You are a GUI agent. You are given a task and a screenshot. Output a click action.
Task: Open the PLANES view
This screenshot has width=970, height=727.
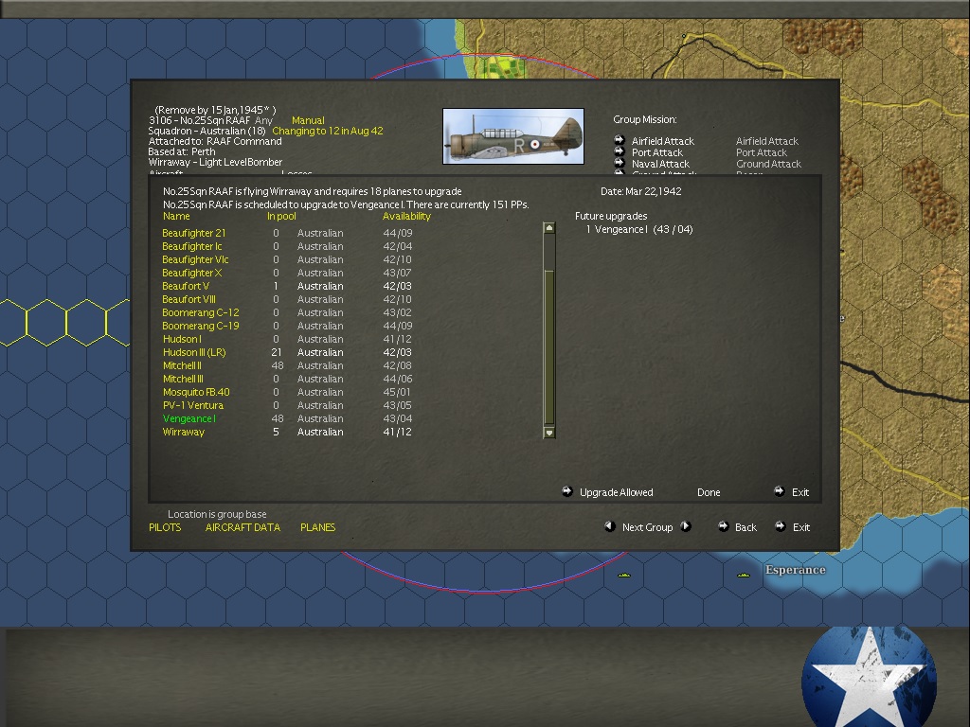point(318,527)
